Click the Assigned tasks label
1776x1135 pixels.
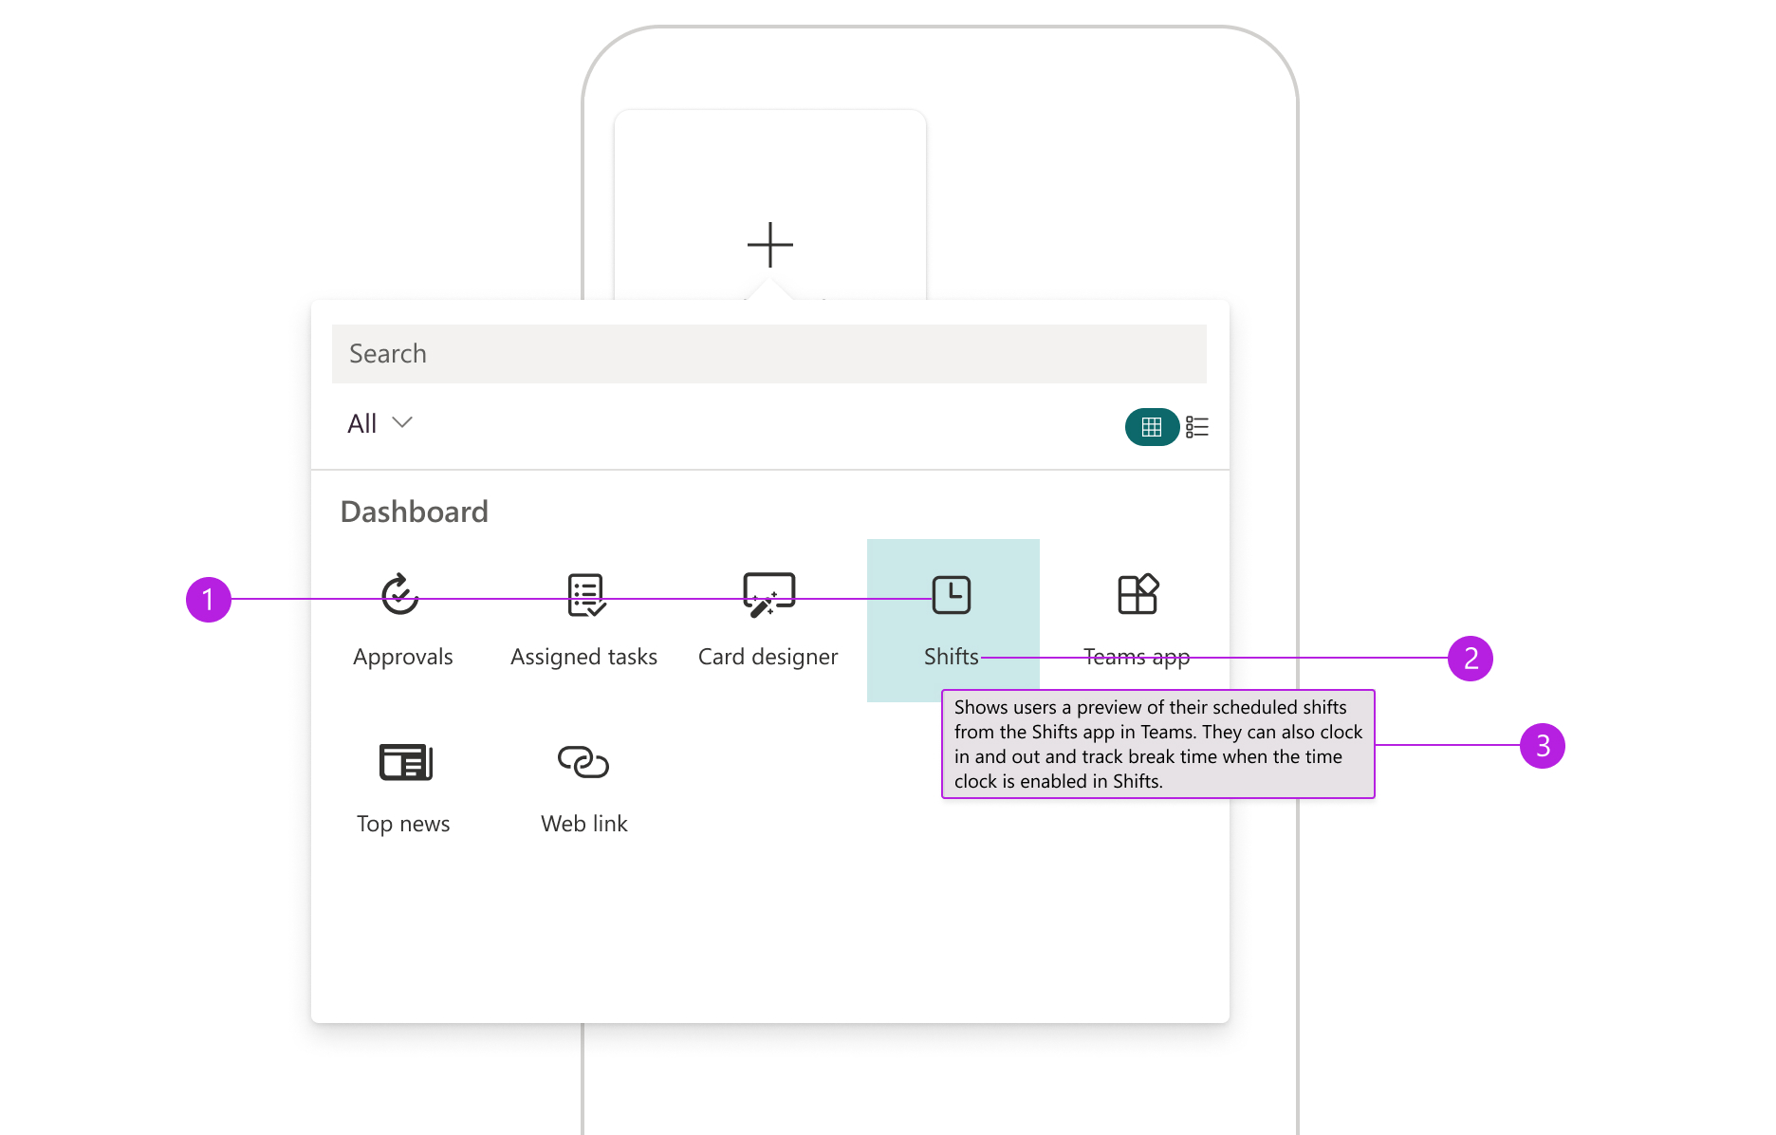pos(584,657)
